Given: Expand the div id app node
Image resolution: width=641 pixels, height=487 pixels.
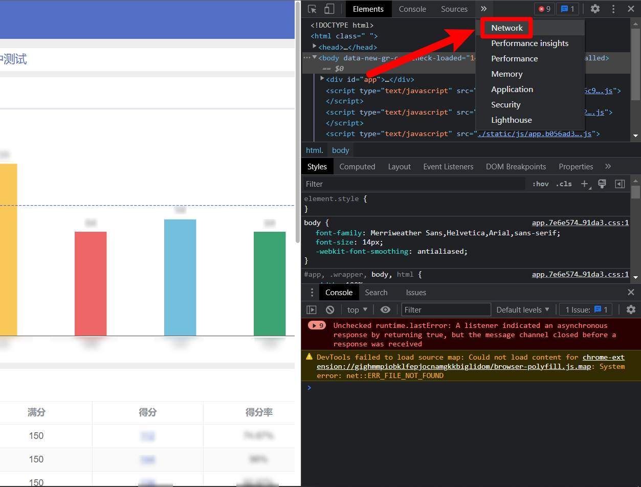Looking at the screenshot, I should [x=322, y=79].
